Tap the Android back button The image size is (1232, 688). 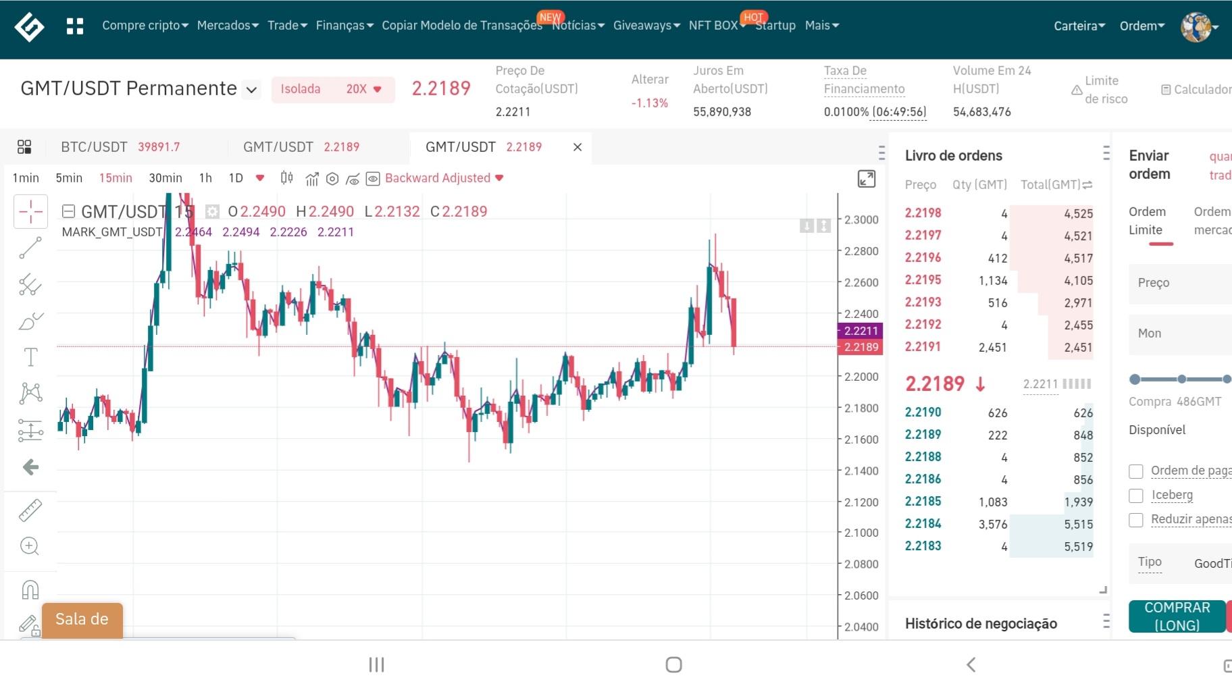[x=971, y=665]
